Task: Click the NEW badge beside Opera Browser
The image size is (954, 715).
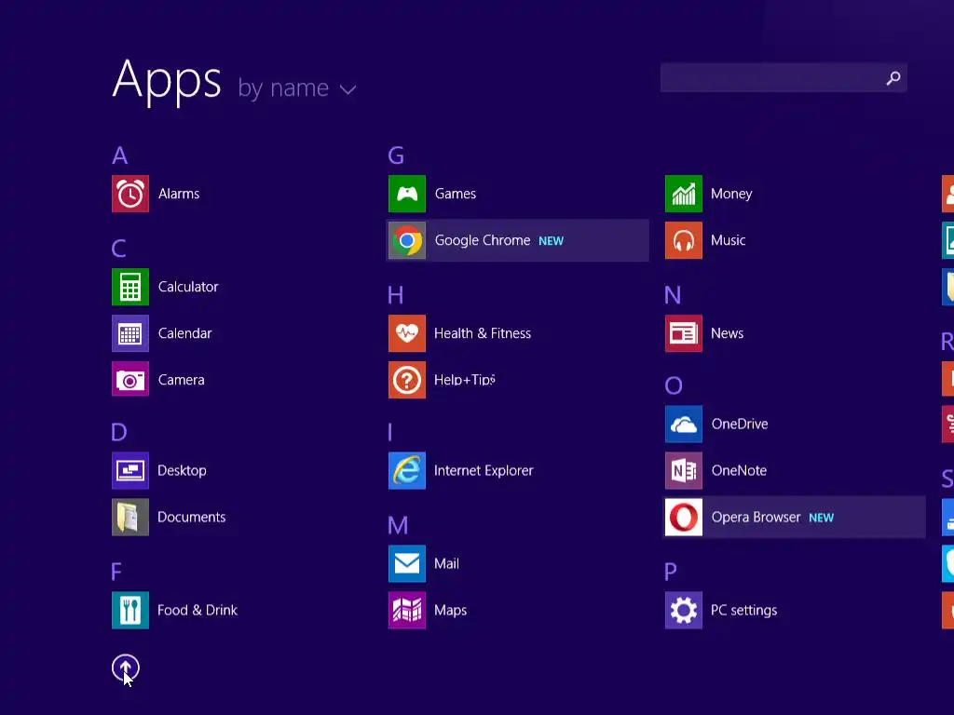Action: click(822, 519)
